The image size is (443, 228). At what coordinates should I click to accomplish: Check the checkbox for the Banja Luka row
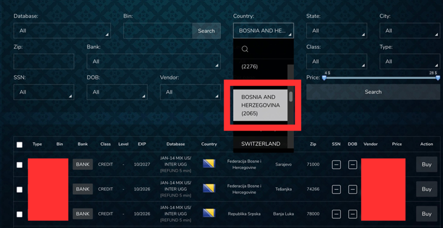point(19,214)
